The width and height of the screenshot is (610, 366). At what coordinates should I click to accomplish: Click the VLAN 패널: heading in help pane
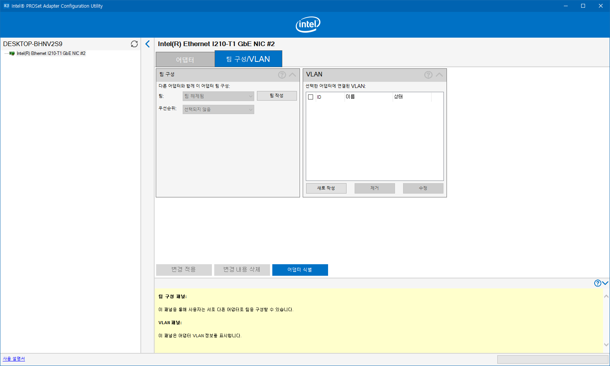pyautogui.click(x=170, y=323)
